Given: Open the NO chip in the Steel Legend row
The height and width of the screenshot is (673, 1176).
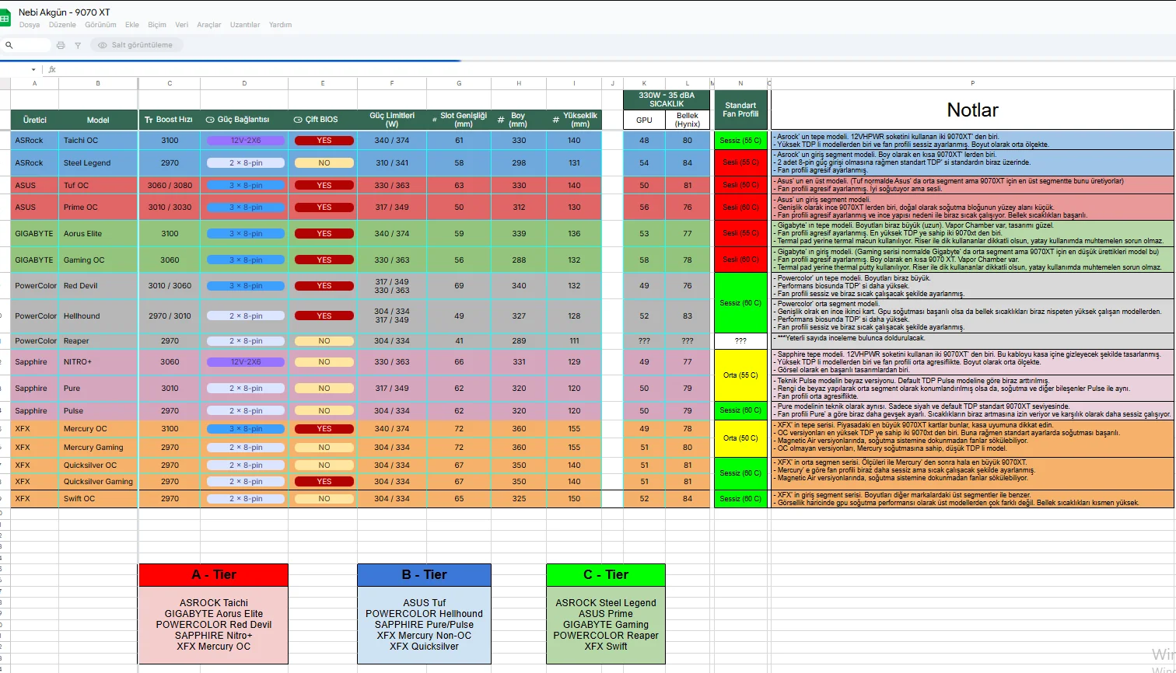Looking at the screenshot, I should click(324, 163).
